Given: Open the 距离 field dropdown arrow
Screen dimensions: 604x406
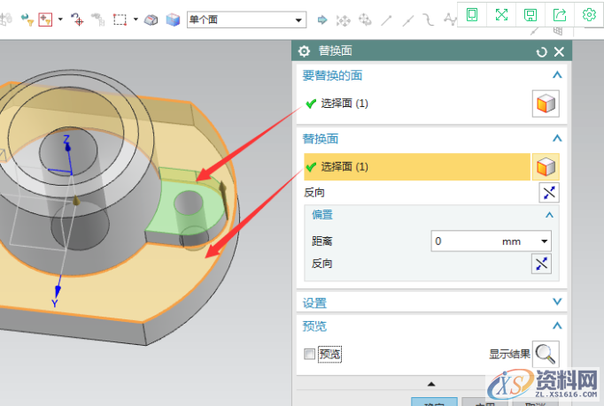Looking at the screenshot, I should click(x=545, y=241).
